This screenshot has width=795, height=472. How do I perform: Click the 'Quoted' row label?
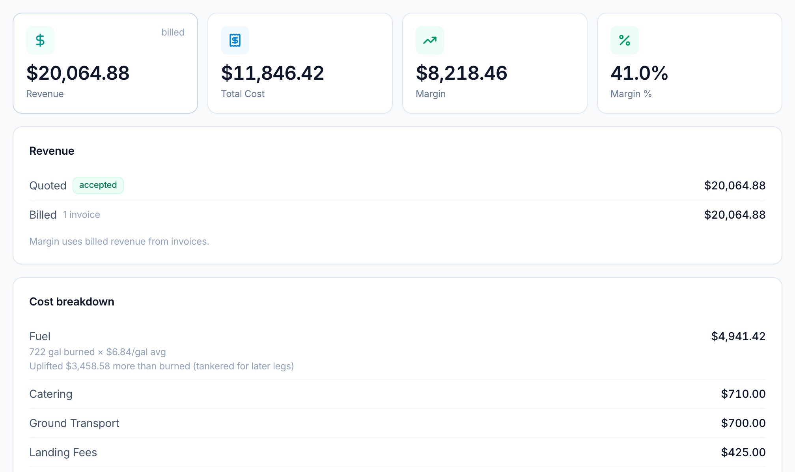(x=48, y=185)
